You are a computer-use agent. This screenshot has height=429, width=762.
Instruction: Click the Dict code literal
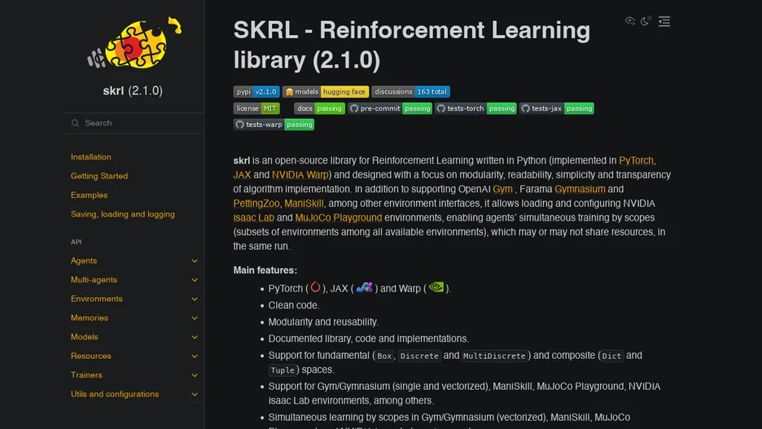tap(611, 356)
